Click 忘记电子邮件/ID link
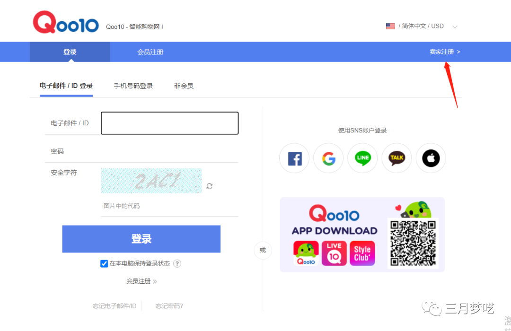This screenshot has width=511, height=331. [x=115, y=306]
